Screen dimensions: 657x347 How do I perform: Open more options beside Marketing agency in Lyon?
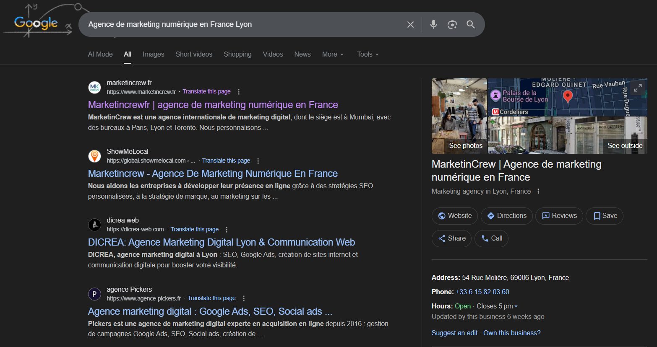538,191
